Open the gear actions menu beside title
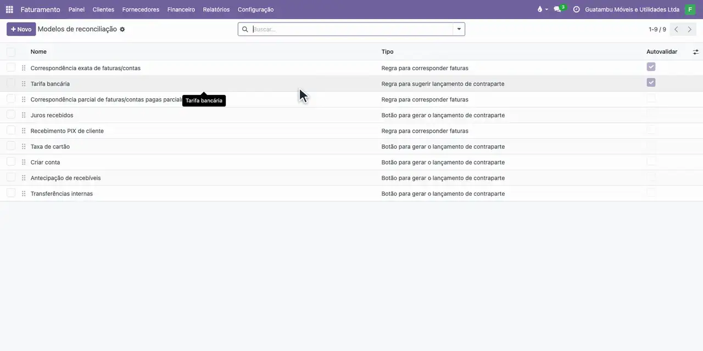This screenshot has height=351, width=703. [x=122, y=29]
